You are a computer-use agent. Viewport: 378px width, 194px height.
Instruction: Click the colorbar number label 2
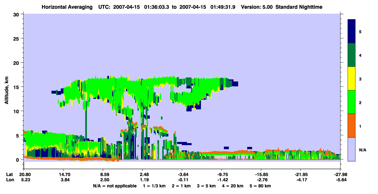pos(360,102)
